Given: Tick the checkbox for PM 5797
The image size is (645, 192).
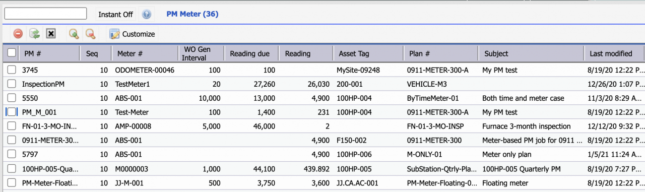Looking at the screenshot, I should point(12,154).
